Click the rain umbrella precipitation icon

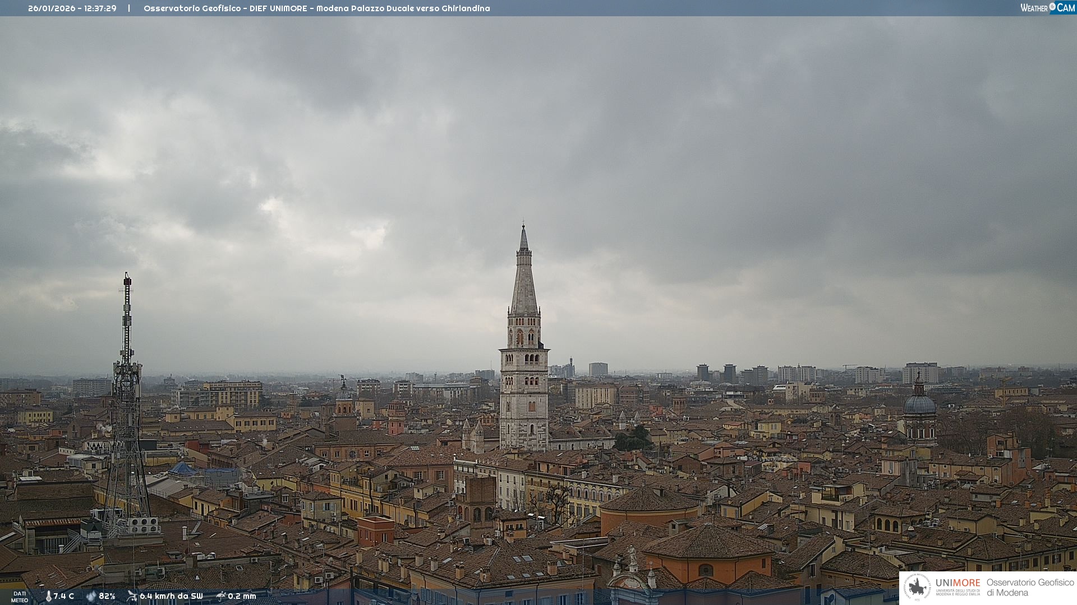coord(220,596)
